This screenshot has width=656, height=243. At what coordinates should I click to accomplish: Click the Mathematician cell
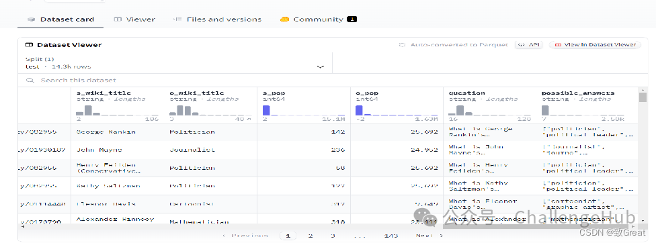click(210, 219)
